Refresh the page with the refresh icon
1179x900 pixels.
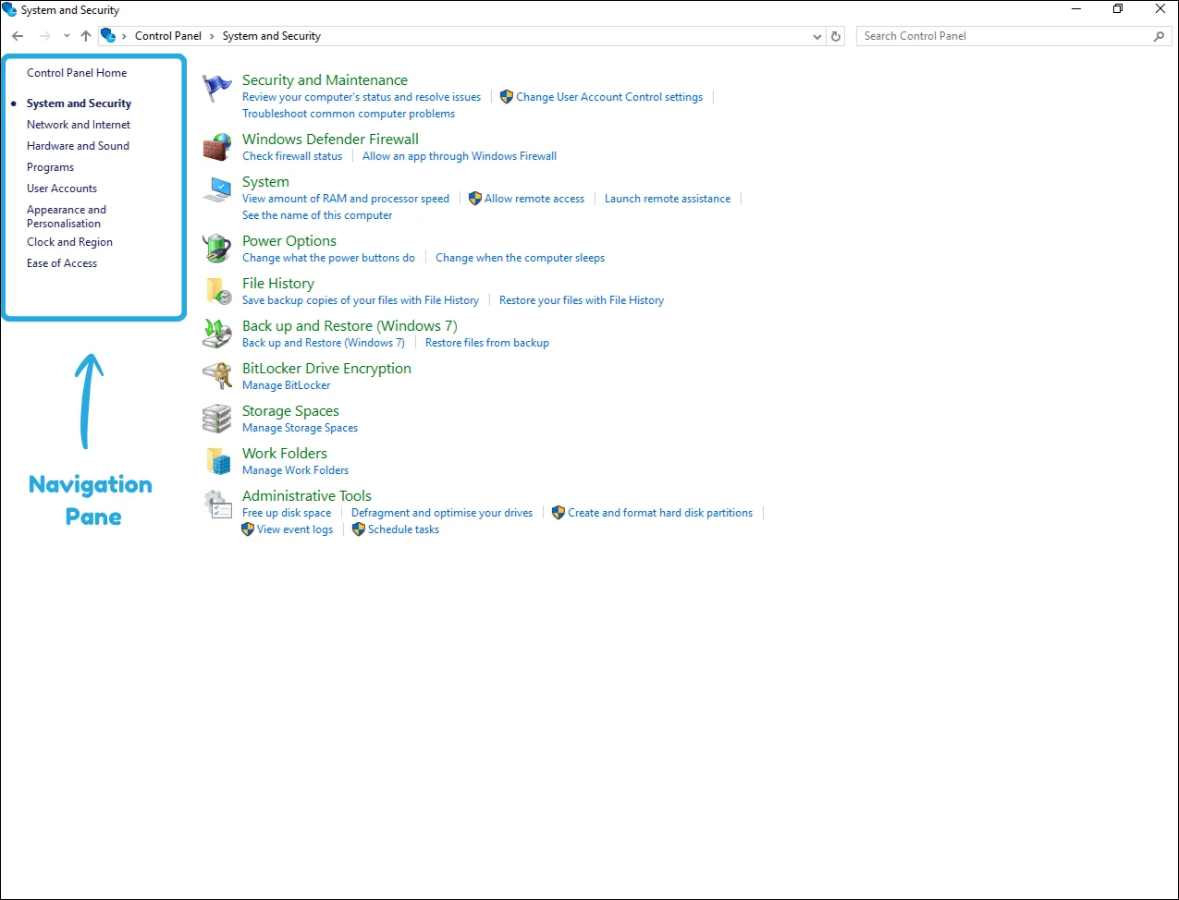(x=835, y=35)
